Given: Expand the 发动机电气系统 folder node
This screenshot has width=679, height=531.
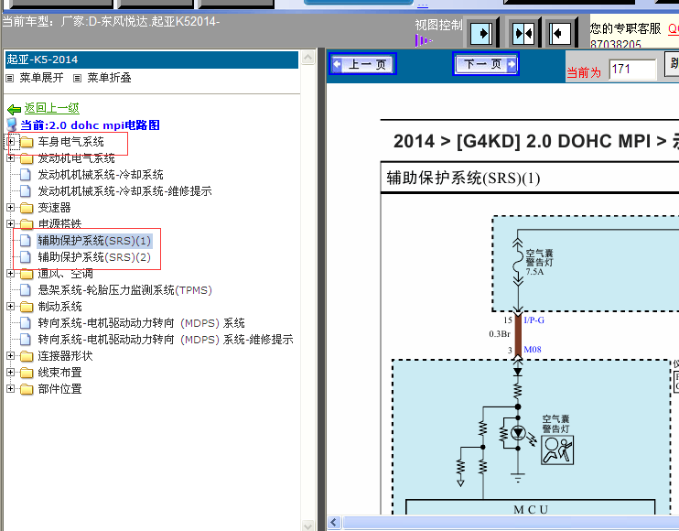Looking at the screenshot, I should 11,158.
